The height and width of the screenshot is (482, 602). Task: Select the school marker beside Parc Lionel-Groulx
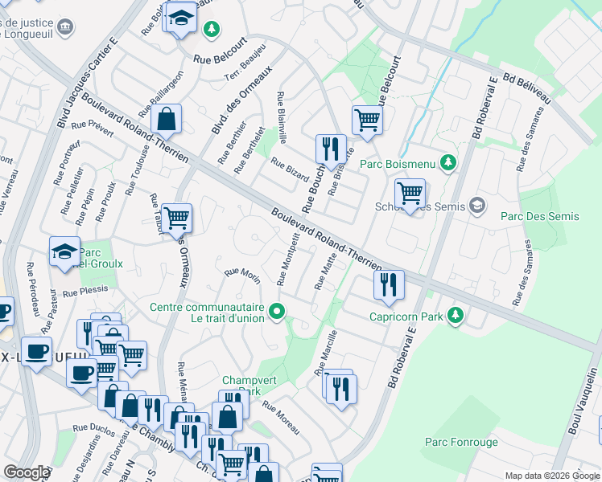coord(64,254)
